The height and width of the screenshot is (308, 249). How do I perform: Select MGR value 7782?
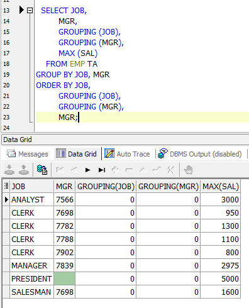click(64, 226)
